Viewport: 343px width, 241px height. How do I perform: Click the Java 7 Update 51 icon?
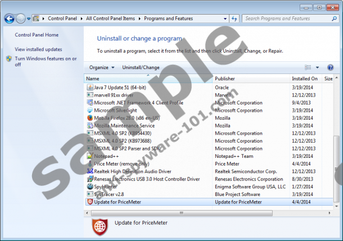(89, 87)
